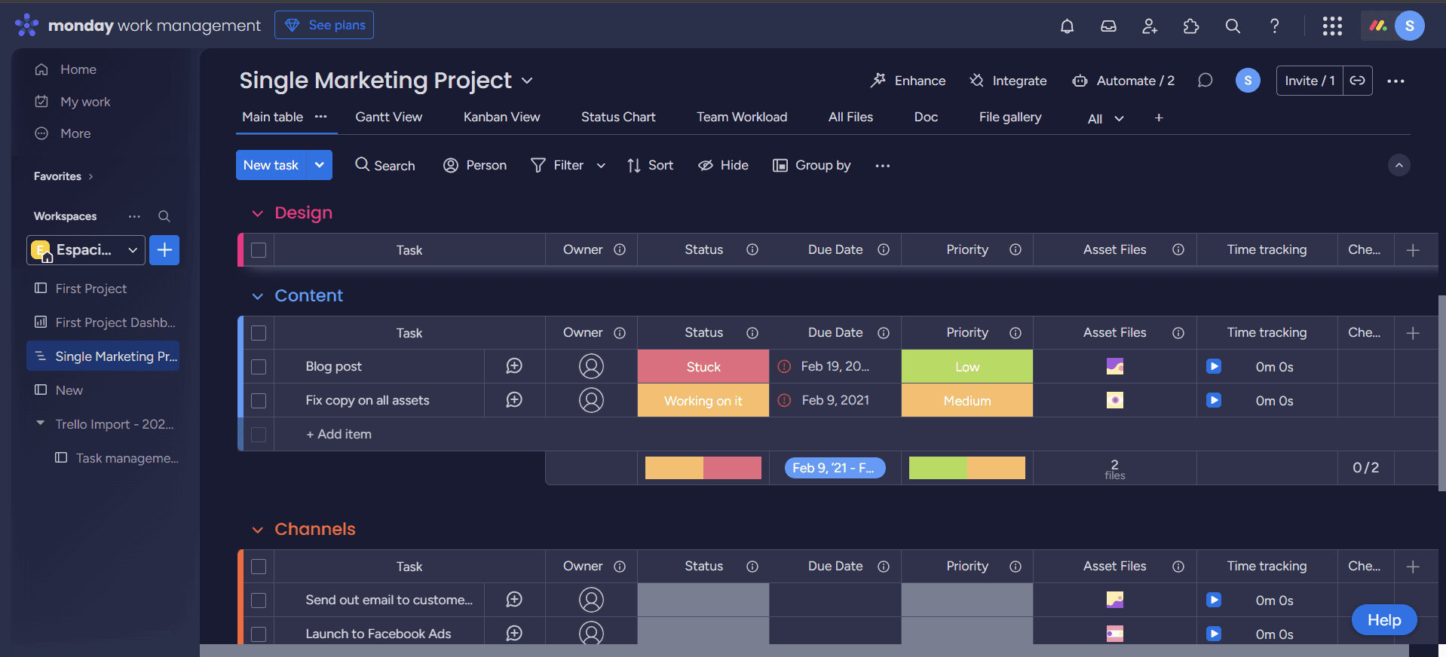Open the Team Workload tab

pyautogui.click(x=741, y=117)
